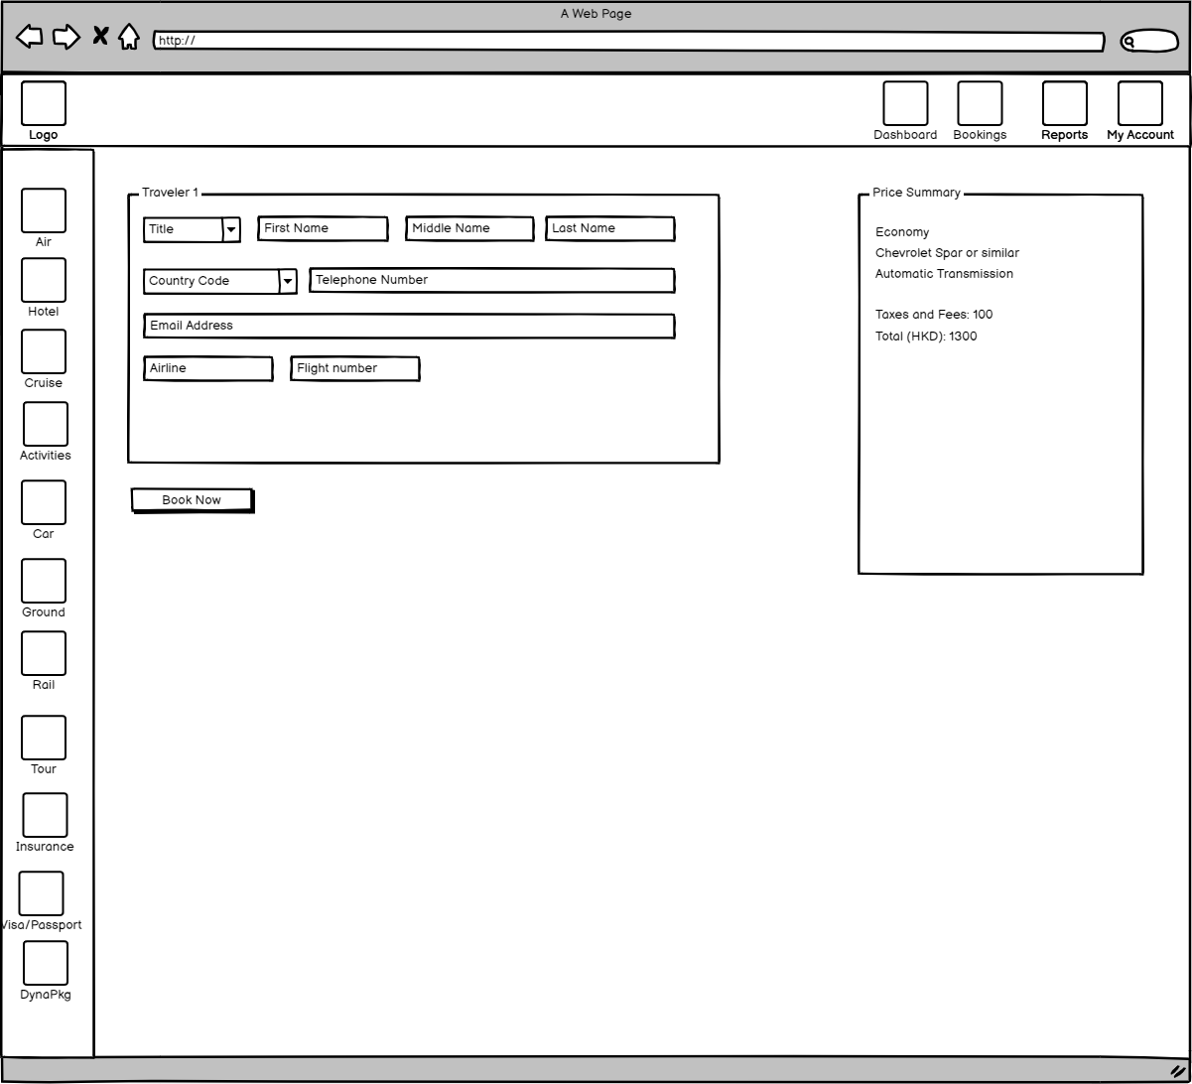
Task: Focus the Email Address field
Action: (409, 326)
